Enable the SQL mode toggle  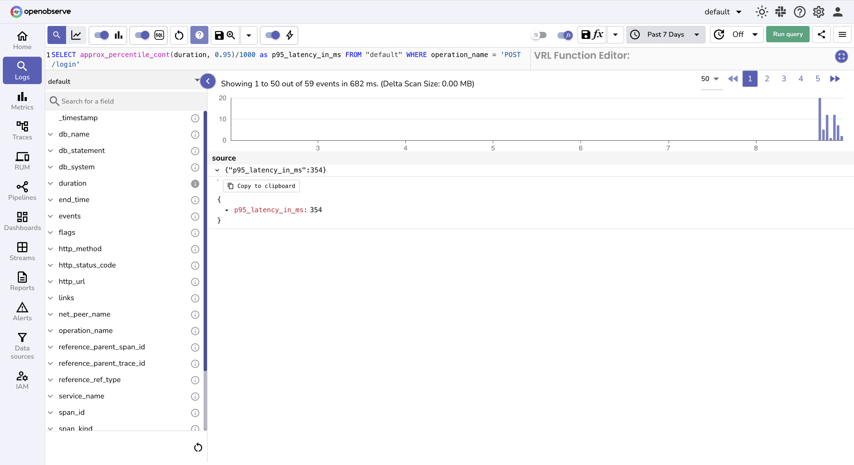pyautogui.click(x=143, y=35)
